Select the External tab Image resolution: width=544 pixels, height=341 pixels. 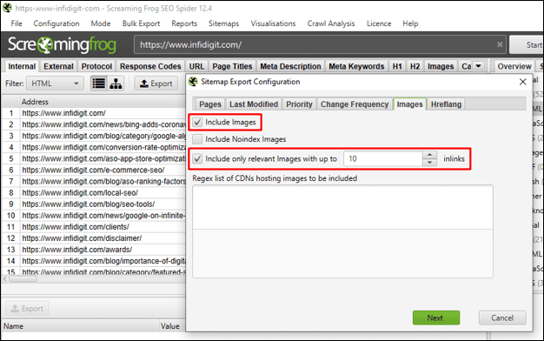[x=58, y=66]
